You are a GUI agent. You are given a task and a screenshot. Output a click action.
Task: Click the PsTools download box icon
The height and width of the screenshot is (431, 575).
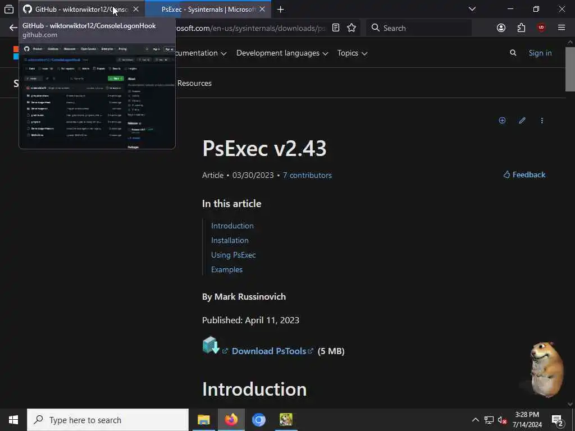(x=211, y=345)
